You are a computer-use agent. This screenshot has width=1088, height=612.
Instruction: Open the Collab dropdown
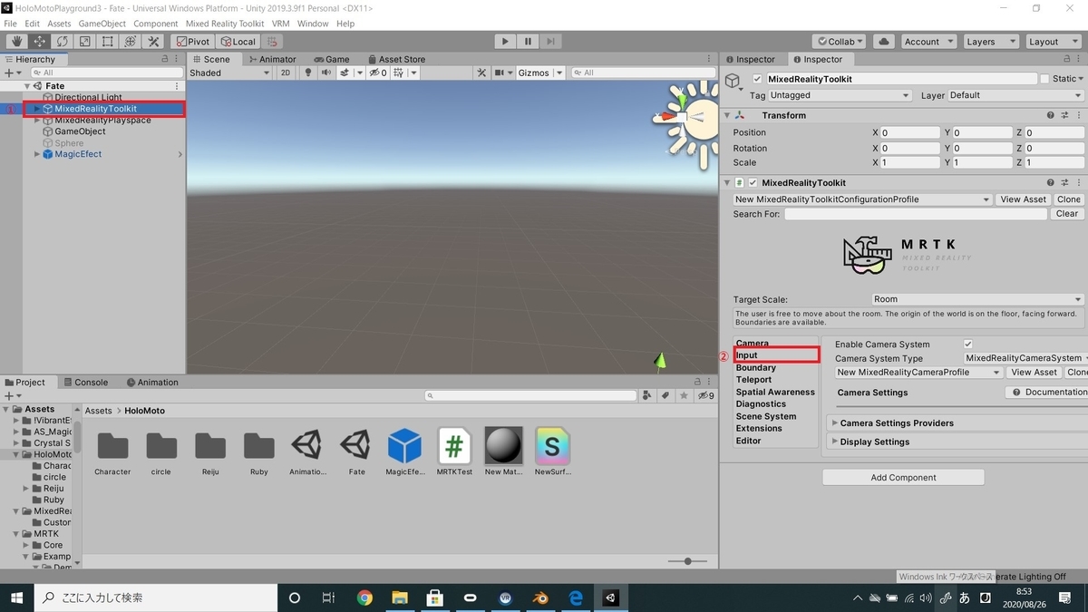[x=840, y=42]
